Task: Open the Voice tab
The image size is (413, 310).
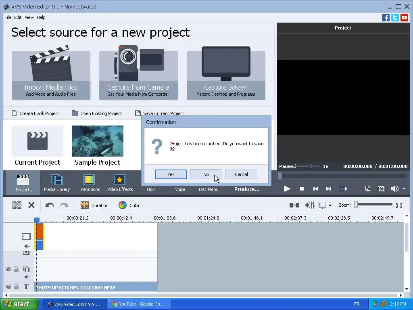Action: point(180,189)
